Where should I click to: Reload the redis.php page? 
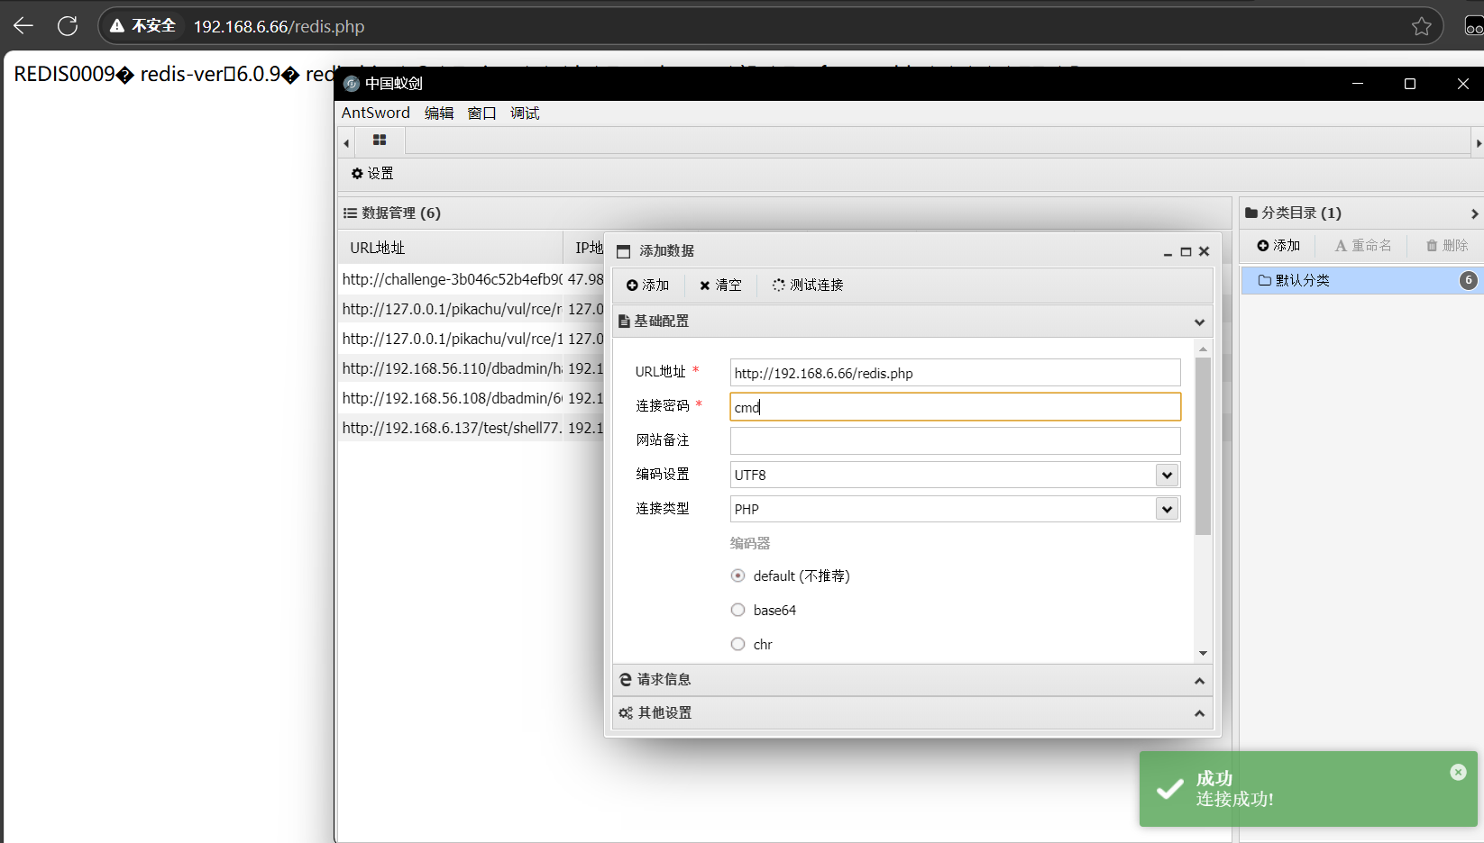click(68, 26)
